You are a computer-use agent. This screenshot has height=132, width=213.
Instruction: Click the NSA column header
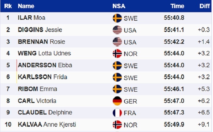click(118, 6)
